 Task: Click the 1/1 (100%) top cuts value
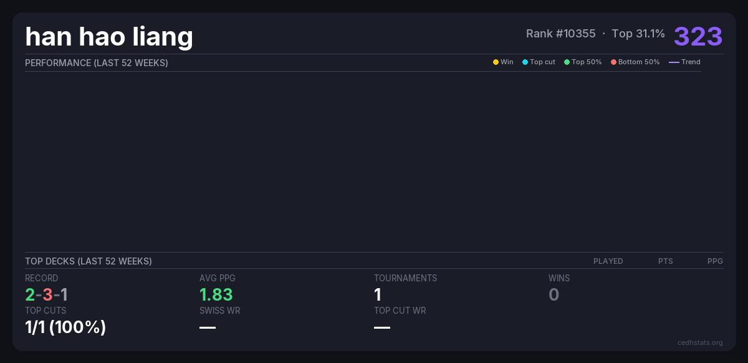(x=65, y=327)
